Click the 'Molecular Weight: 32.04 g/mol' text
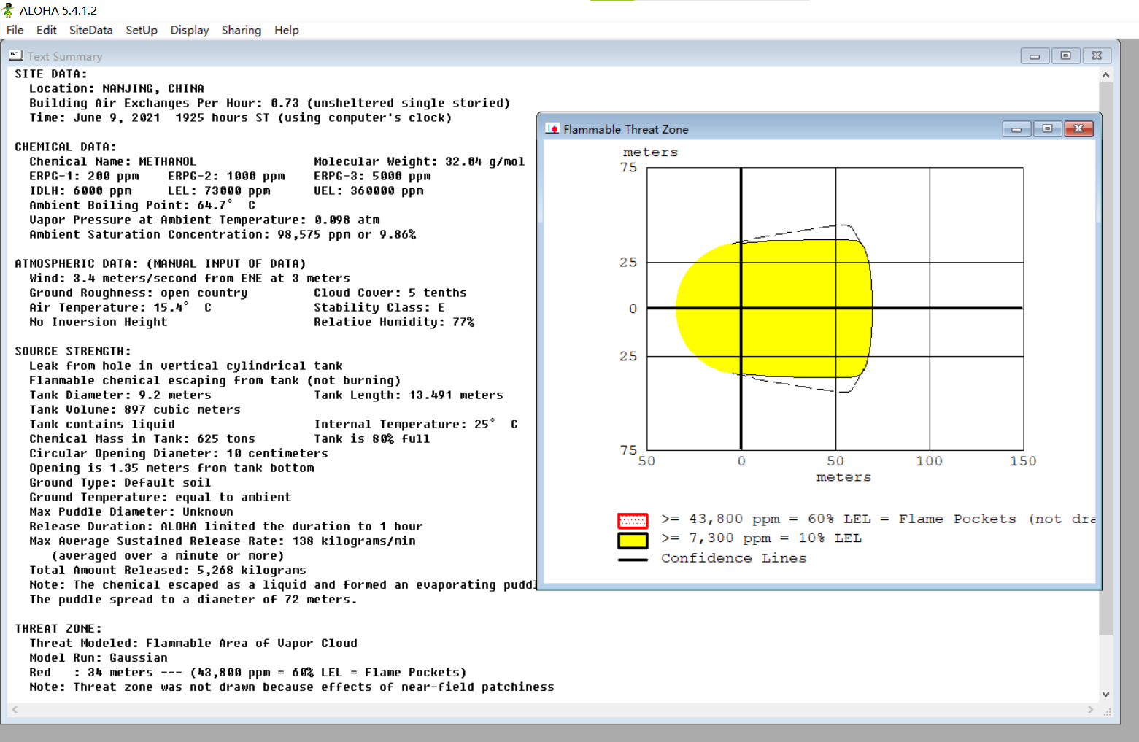Image resolution: width=1139 pixels, height=742 pixels. point(420,161)
